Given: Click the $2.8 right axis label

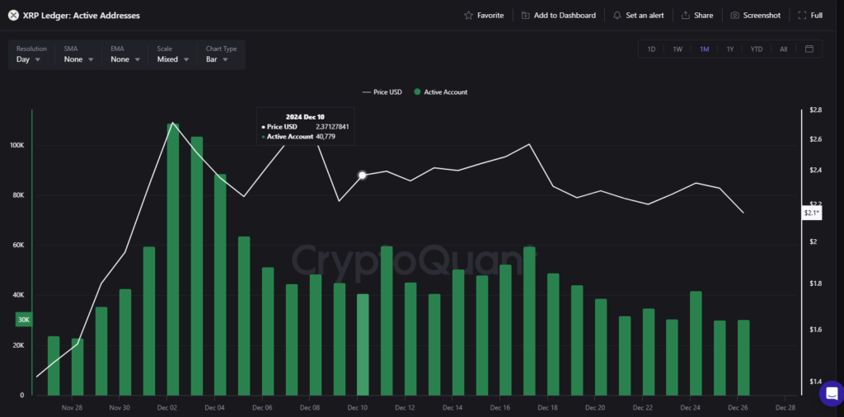Looking at the screenshot, I should pyautogui.click(x=815, y=110).
